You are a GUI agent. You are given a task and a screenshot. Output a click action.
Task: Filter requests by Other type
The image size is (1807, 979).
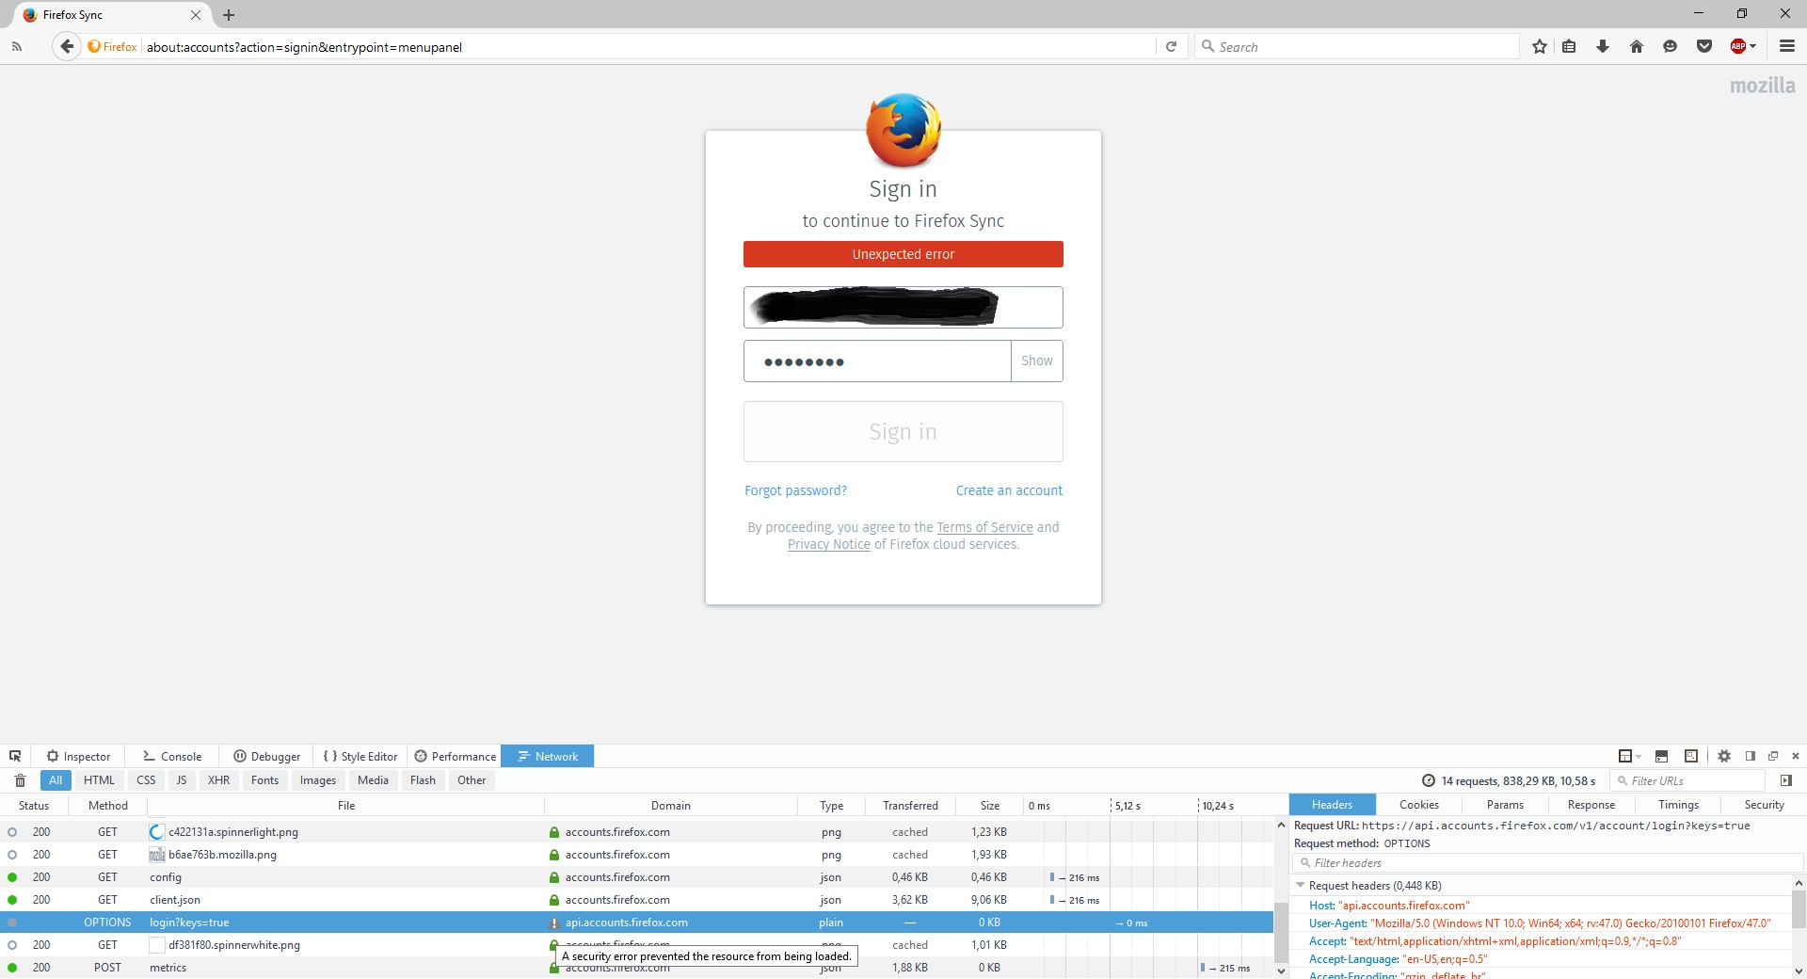(472, 780)
